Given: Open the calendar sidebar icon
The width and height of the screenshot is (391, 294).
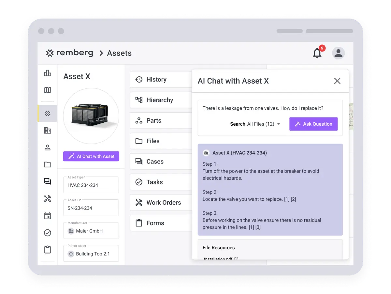Looking at the screenshot, I should coord(48,216).
